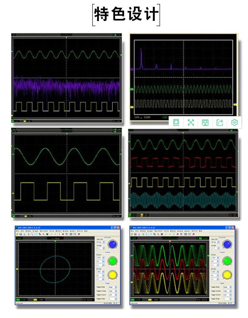Click the yellow CH2 knob in the red-waveform scope window
The image size is (248, 318).
coord(227,274)
